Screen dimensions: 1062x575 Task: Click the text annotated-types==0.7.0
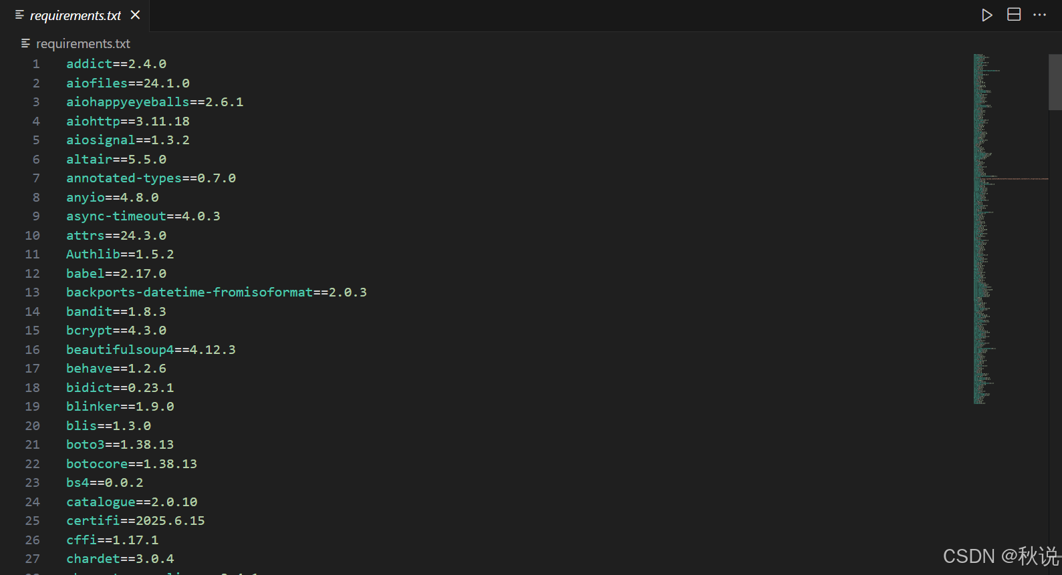tap(151, 178)
